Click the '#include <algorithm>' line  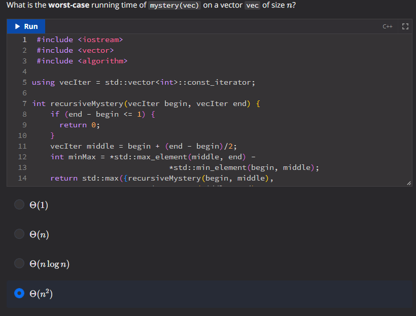[x=82, y=61]
